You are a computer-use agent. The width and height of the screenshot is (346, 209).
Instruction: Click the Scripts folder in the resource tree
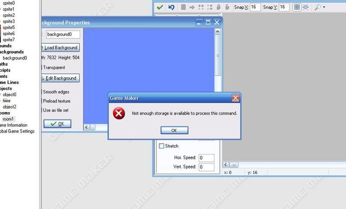click(5, 70)
